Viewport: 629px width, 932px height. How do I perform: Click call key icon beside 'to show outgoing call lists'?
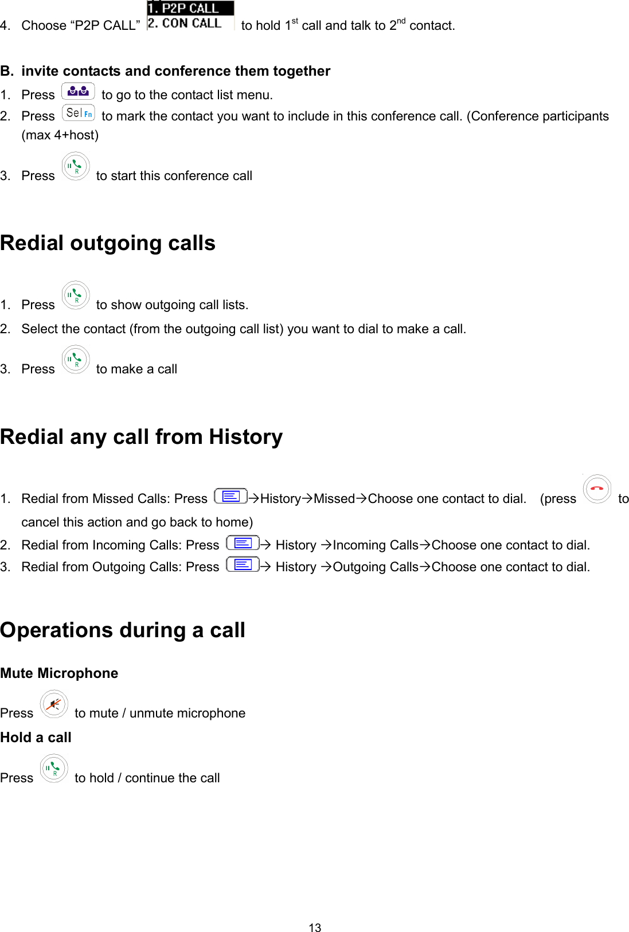point(76,295)
